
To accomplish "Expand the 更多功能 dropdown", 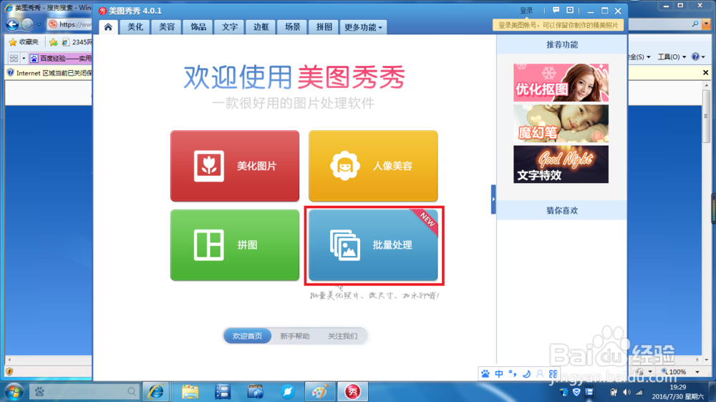I will (x=364, y=27).
